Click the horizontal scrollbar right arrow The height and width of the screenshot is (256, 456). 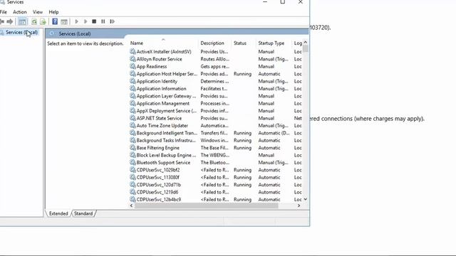(299, 206)
